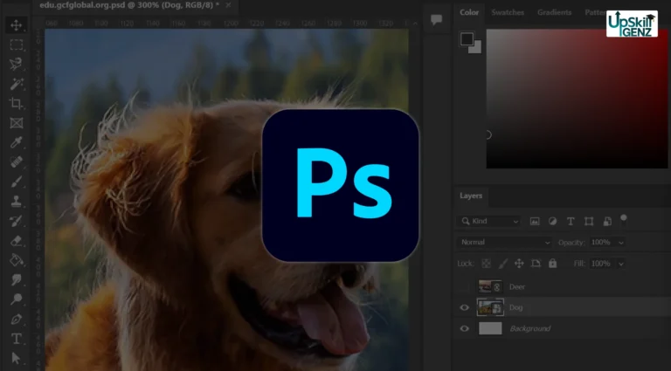Screen dimensions: 671x371
Task: Open the Normal blend mode dropdown
Action: 504,243
